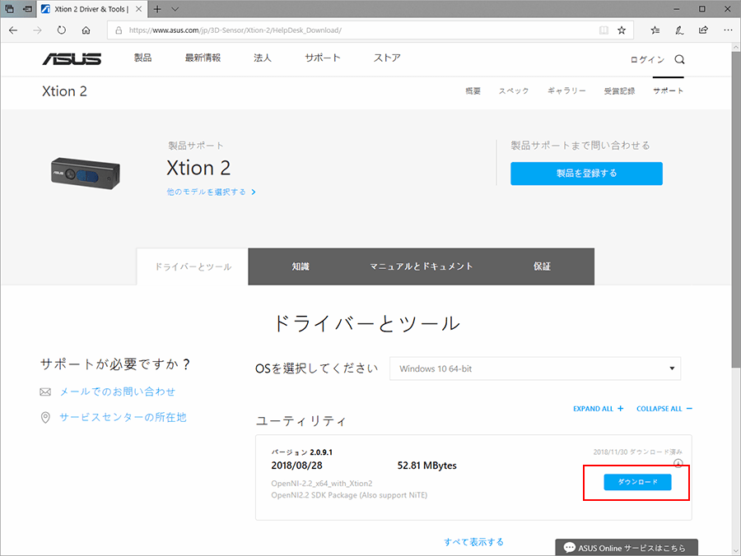Open the OS selection dropdown
Image resolution: width=741 pixels, height=556 pixels.
click(x=535, y=368)
